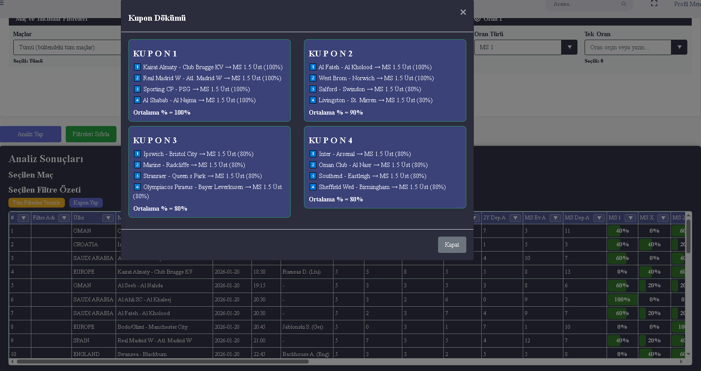The image size is (701, 371).
Task: Click into the Arama search field
Action: [x=585, y=4]
